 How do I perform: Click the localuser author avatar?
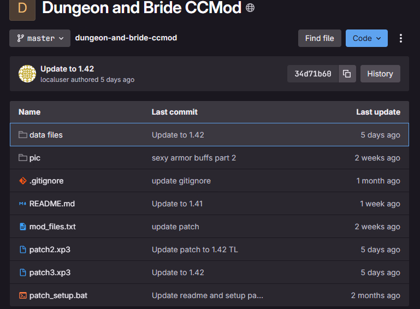click(27, 74)
